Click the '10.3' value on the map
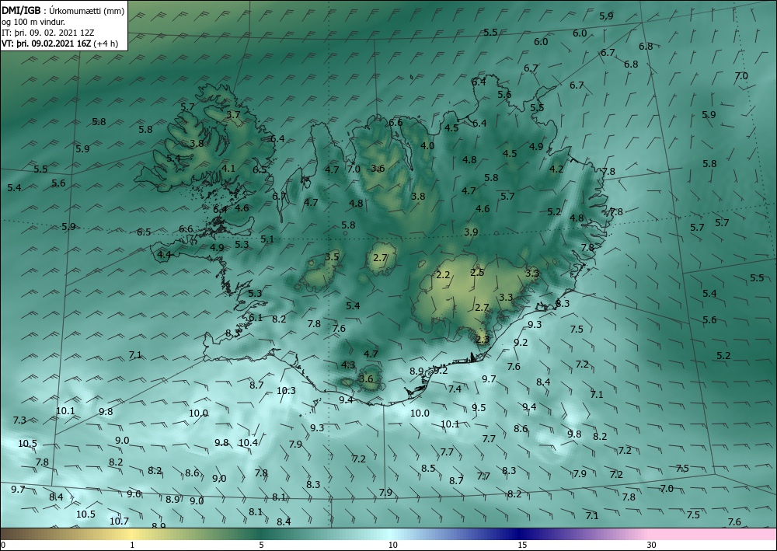Screen dimensions: 777x551 286,390
